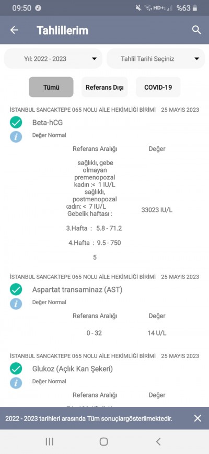Open search with the magnifier icon
209x454 pixels.
(196, 30)
